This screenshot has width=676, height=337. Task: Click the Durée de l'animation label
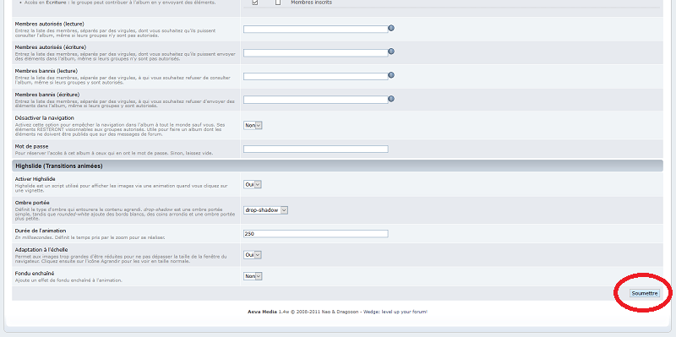click(x=41, y=231)
